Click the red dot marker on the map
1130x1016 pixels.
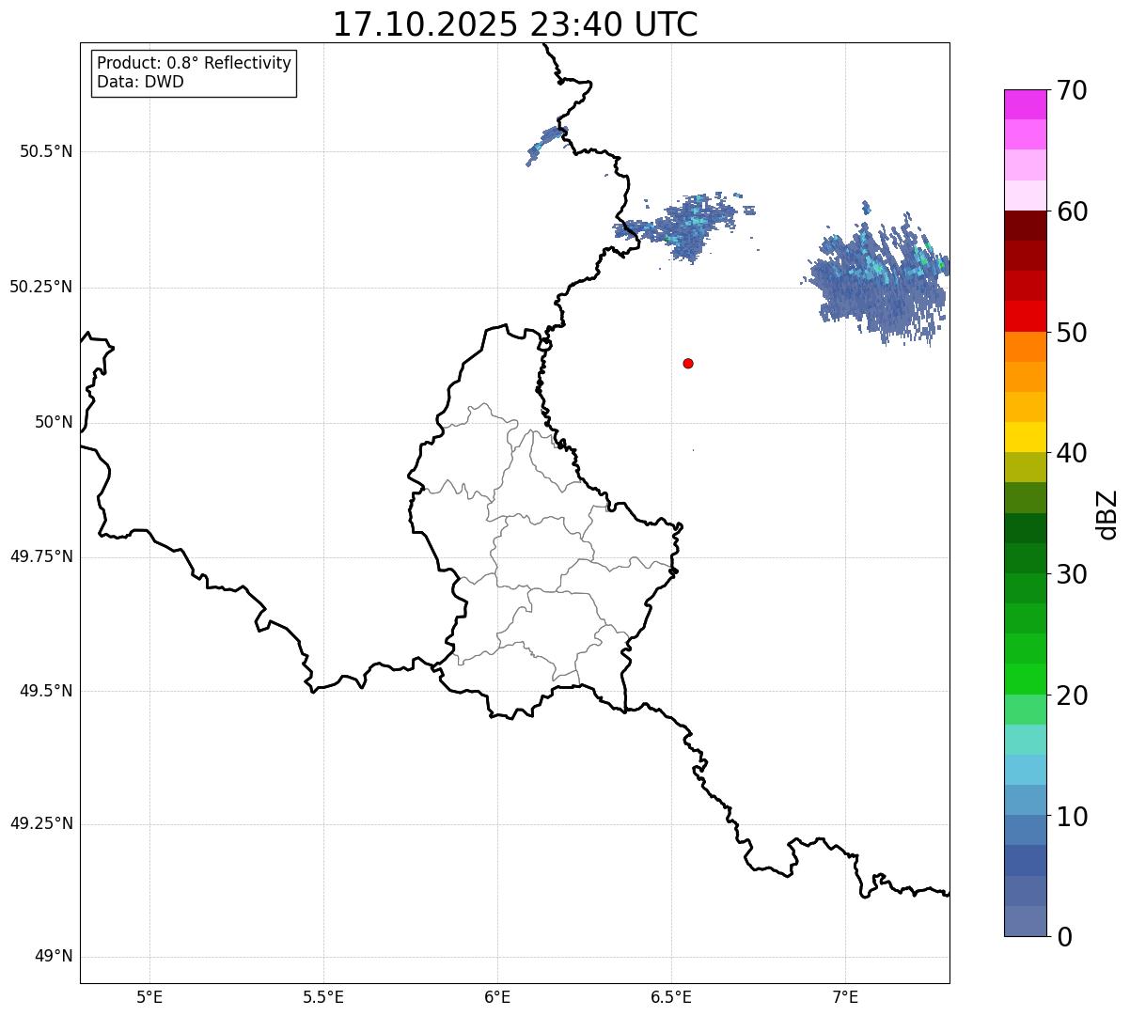tap(688, 363)
